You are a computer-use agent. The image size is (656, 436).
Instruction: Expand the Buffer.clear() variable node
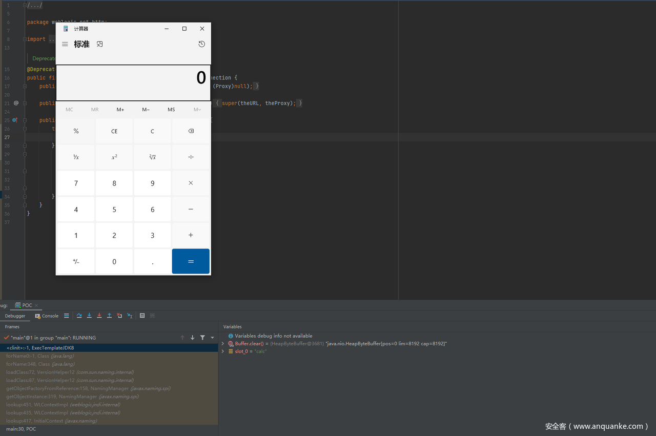(x=223, y=344)
